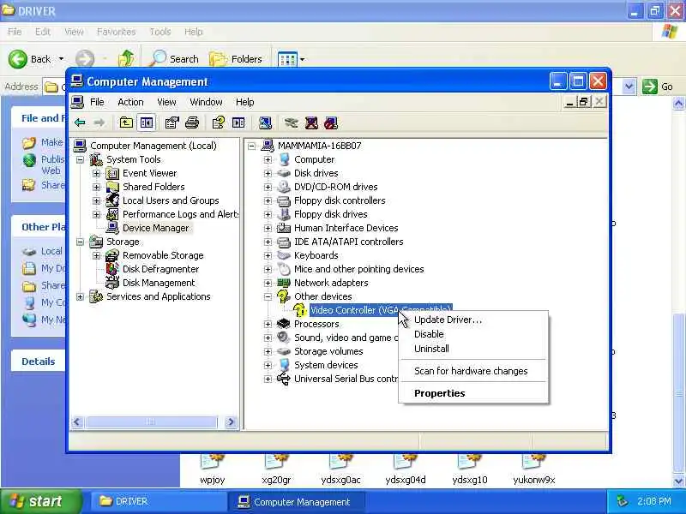Click Scan for hardware changes toolbar icon
The height and width of the screenshot is (514, 686).
[x=265, y=123]
